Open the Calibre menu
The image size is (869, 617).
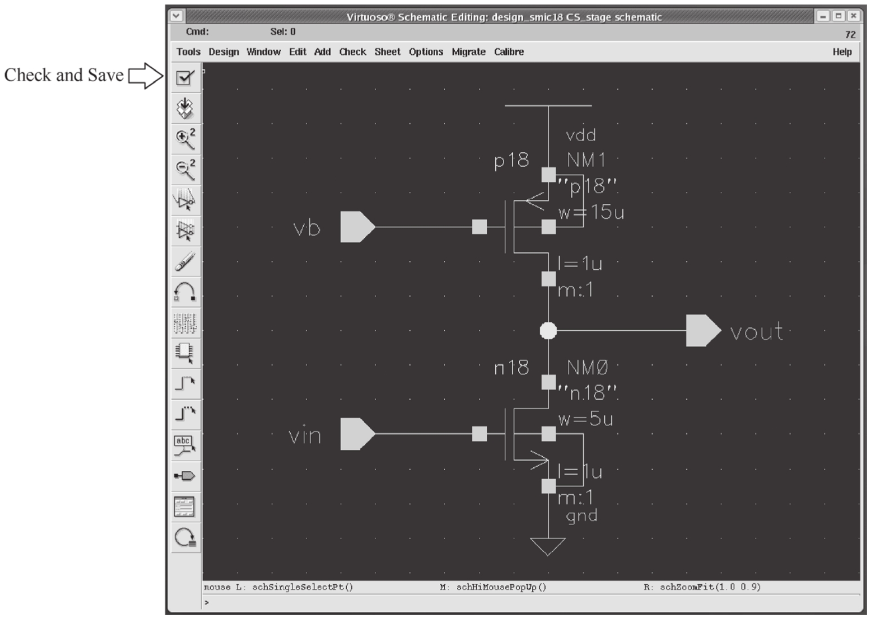click(509, 52)
